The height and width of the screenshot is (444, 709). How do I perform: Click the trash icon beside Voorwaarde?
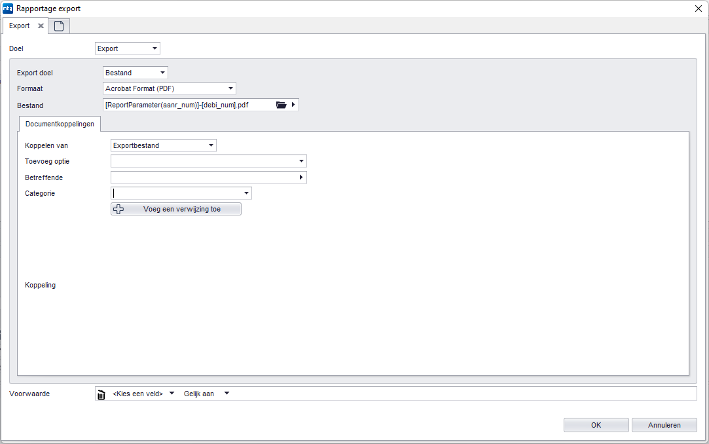pos(101,394)
